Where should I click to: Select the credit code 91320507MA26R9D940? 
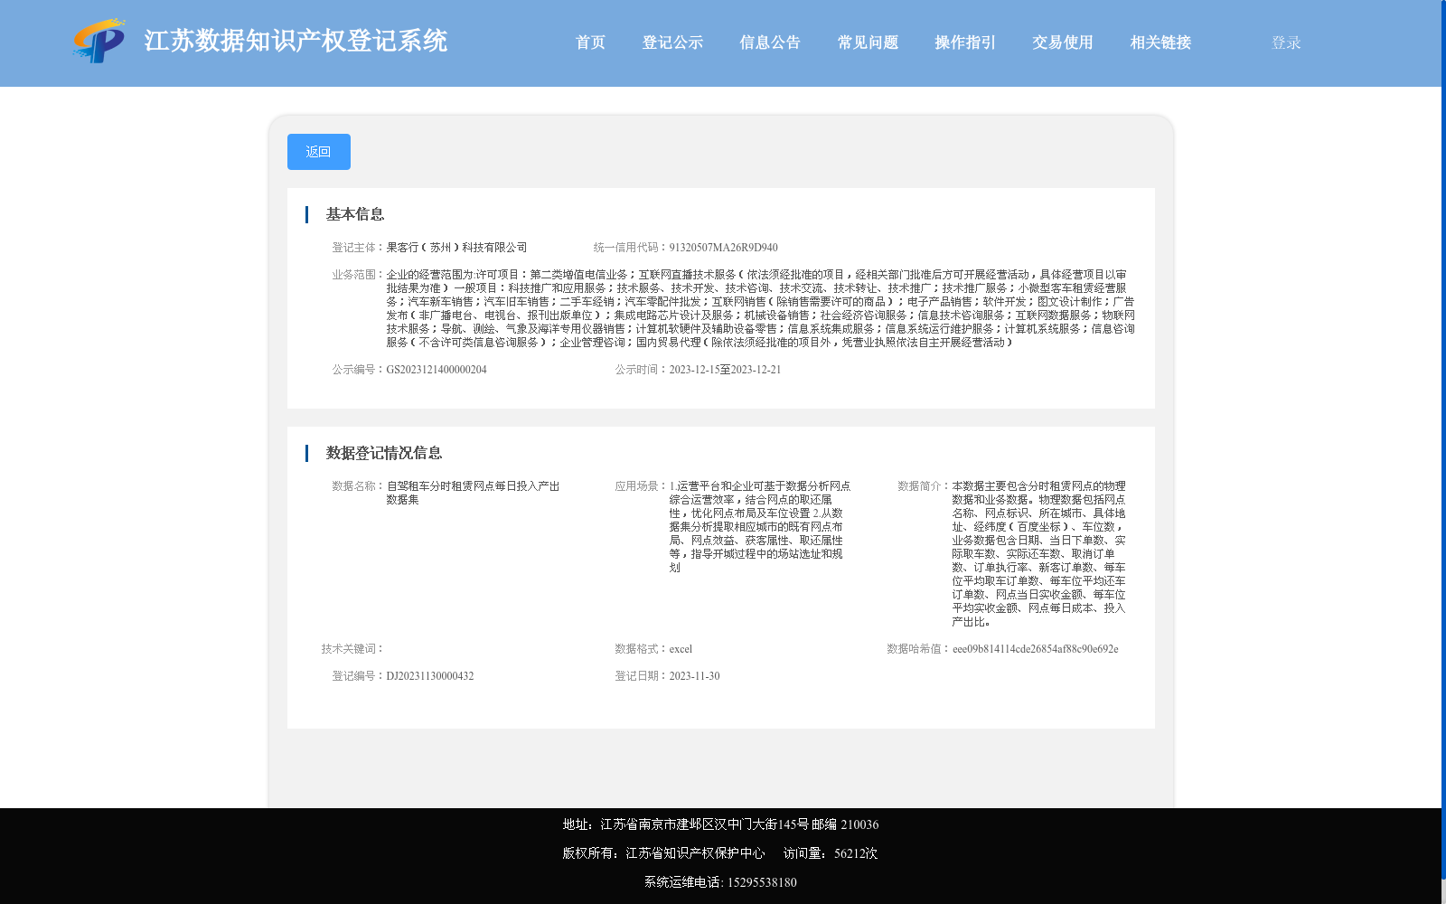point(723,248)
